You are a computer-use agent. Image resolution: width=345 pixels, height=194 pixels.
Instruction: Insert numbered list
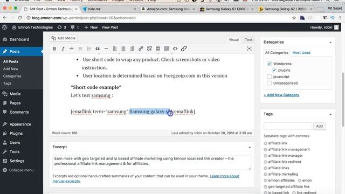[89, 48]
